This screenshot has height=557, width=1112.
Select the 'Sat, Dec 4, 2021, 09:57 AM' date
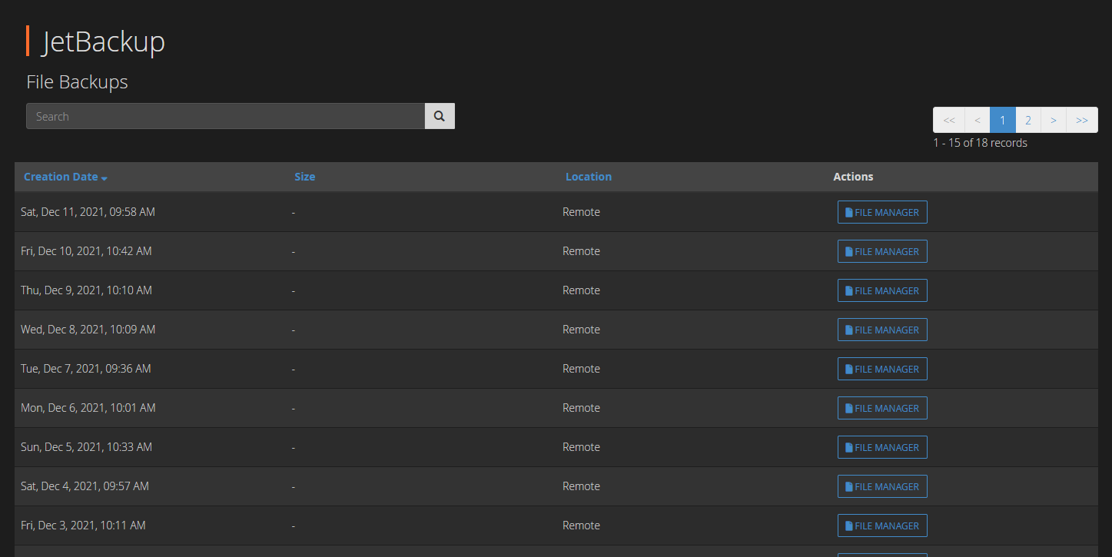click(85, 486)
